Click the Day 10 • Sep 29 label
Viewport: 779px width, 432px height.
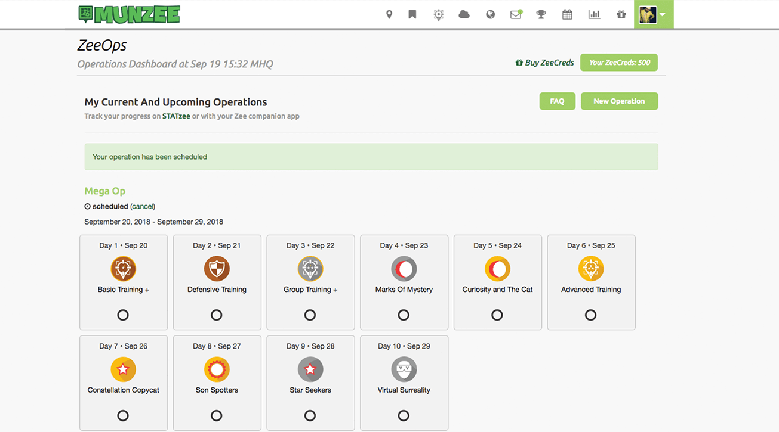coord(404,346)
